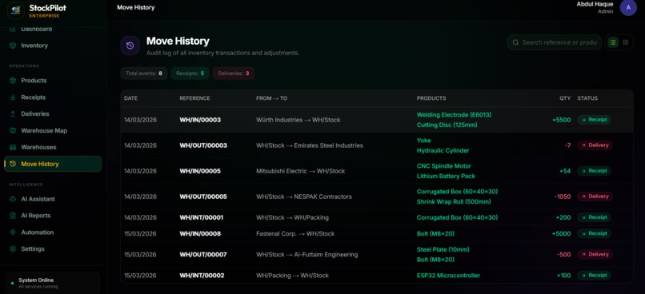Viewport: 645px width, 294px height.
Task: Click the REFERENCE column header
Action: [x=194, y=98]
